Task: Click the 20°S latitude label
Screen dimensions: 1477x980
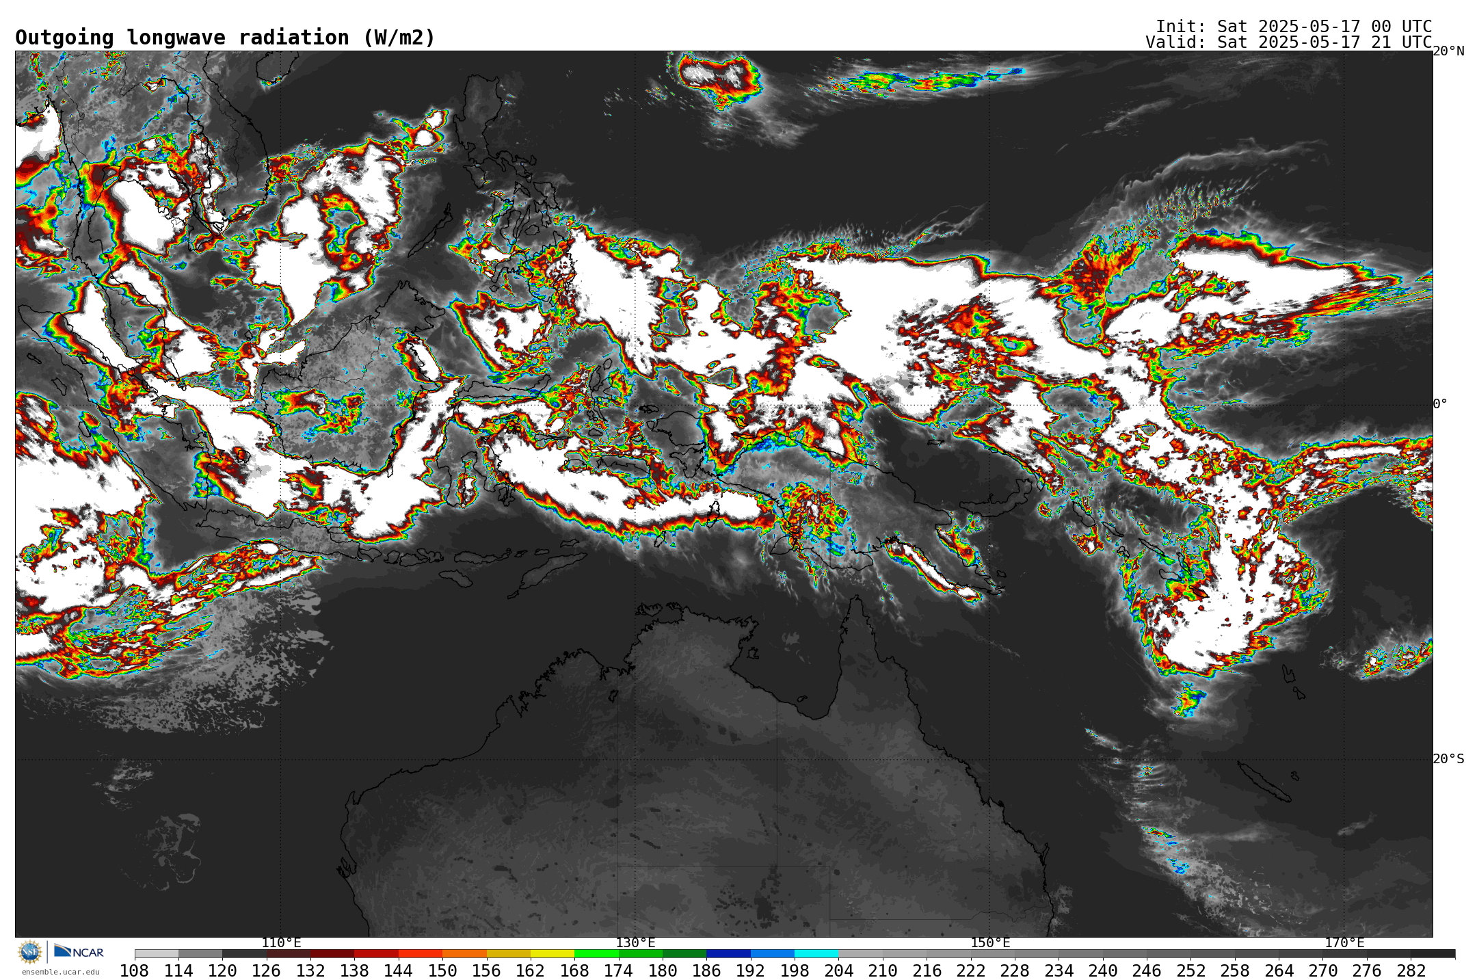Action: pos(1448,758)
